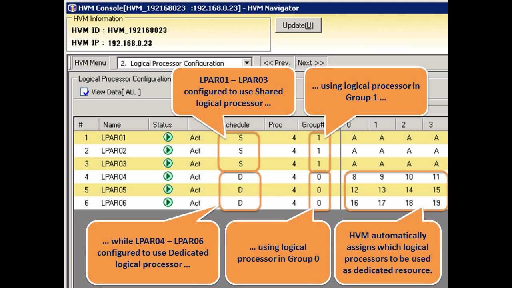
Task: Select the LPAR03 name cell
Action: tap(114, 164)
